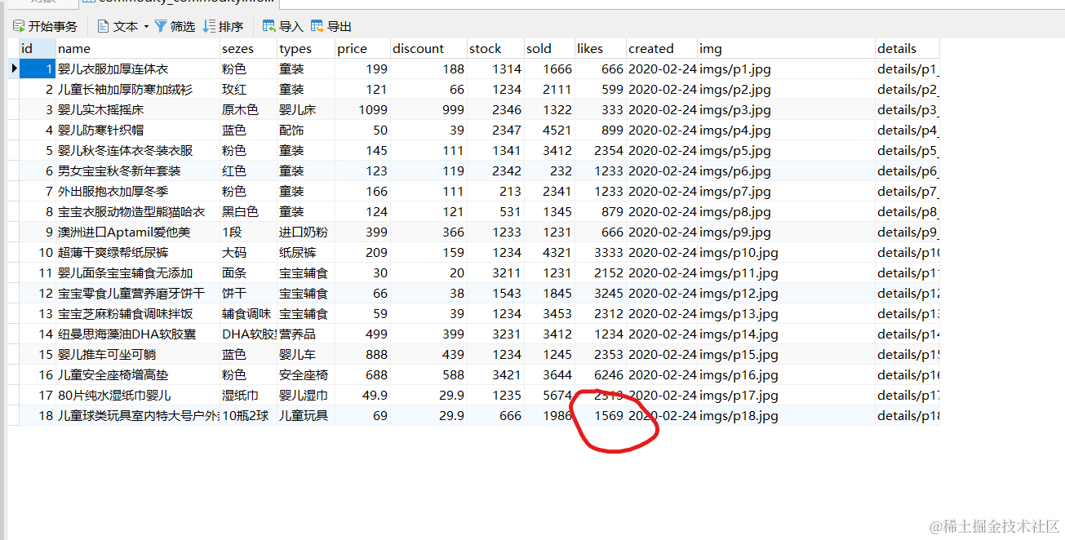Viewport: 1065px width, 540px height.
Task: Select the cell 婴儿衣服加厚连体衣
Action: click(137, 69)
